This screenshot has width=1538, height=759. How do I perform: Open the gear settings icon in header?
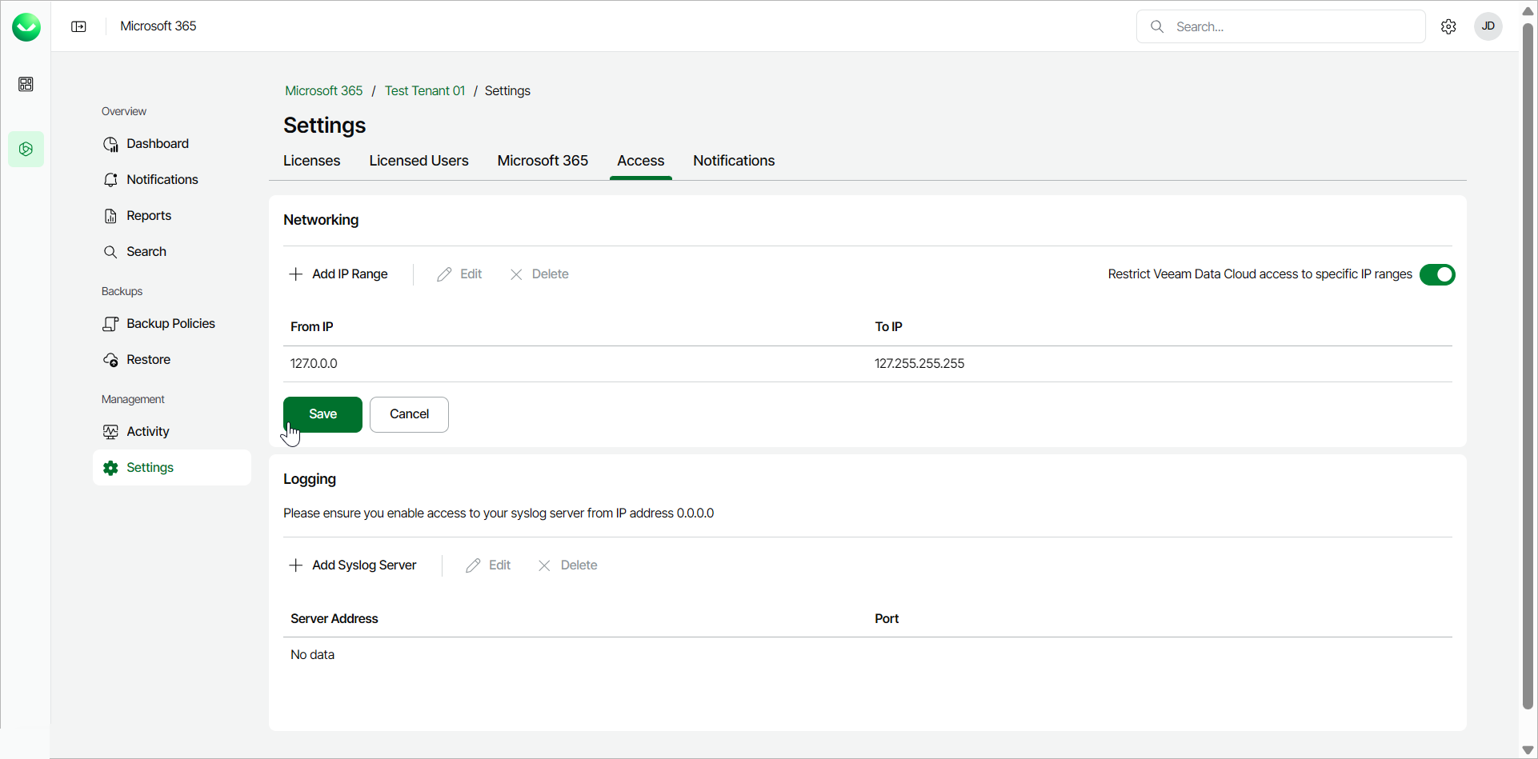click(x=1448, y=26)
